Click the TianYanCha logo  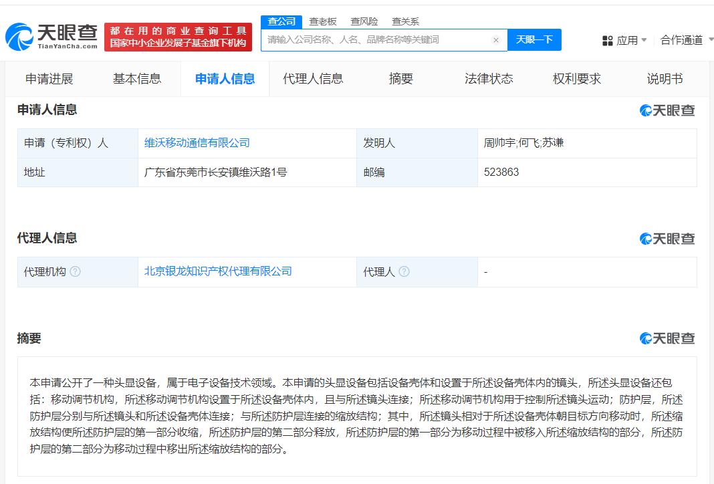click(x=52, y=37)
